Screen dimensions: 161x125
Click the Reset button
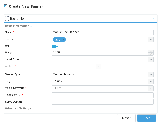point(126,118)
